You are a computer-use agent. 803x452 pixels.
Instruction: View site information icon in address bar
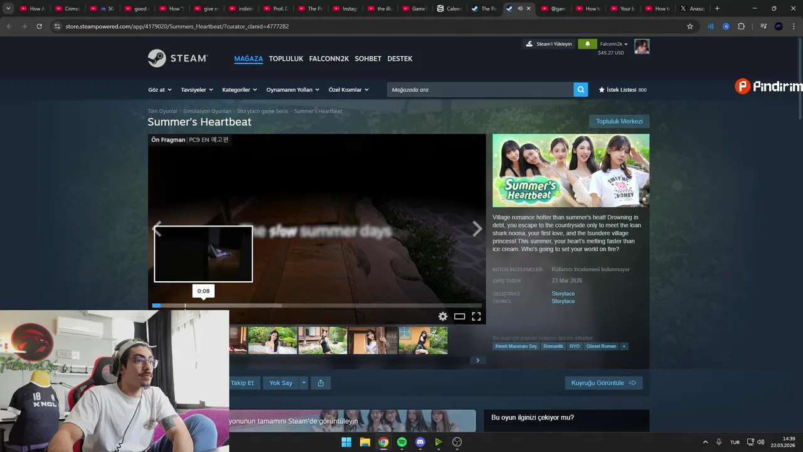coord(57,26)
